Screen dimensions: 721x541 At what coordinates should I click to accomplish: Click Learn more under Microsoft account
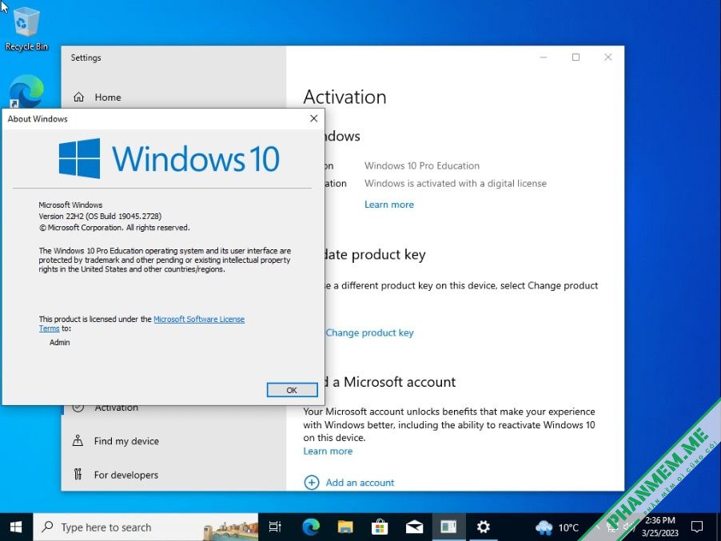coord(328,451)
